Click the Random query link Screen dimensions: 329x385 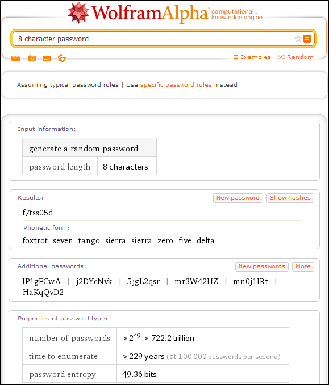click(295, 57)
